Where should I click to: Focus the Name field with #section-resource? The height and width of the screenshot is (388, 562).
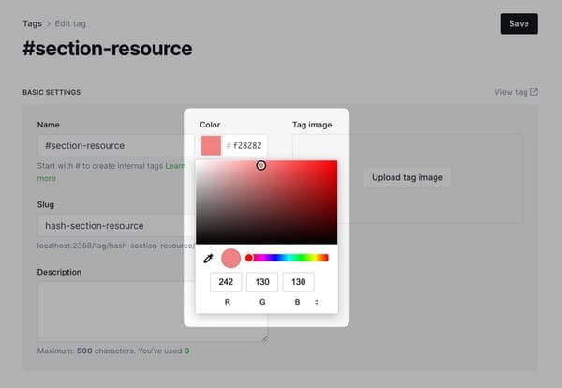tap(112, 145)
